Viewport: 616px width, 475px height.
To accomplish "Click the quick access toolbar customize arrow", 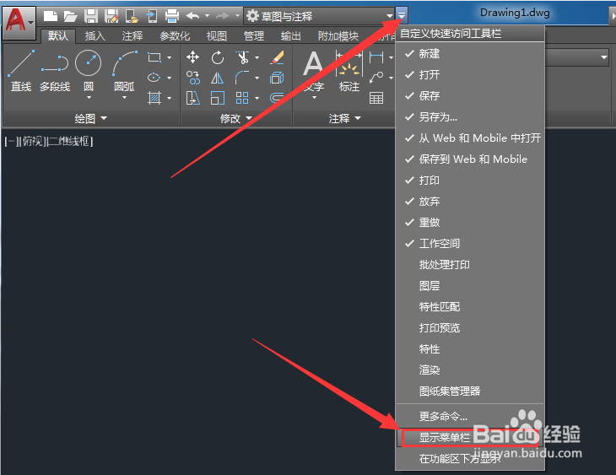I will 402,16.
